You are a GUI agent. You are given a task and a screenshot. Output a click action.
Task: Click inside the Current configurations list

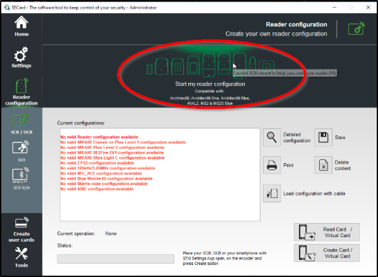pos(160,175)
